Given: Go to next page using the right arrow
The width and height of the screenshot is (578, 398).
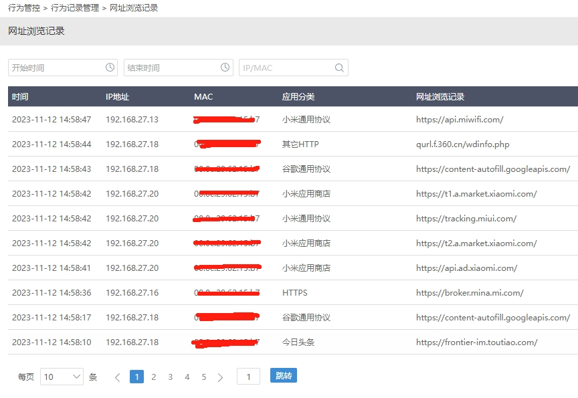Looking at the screenshot, I should [221, 377].
